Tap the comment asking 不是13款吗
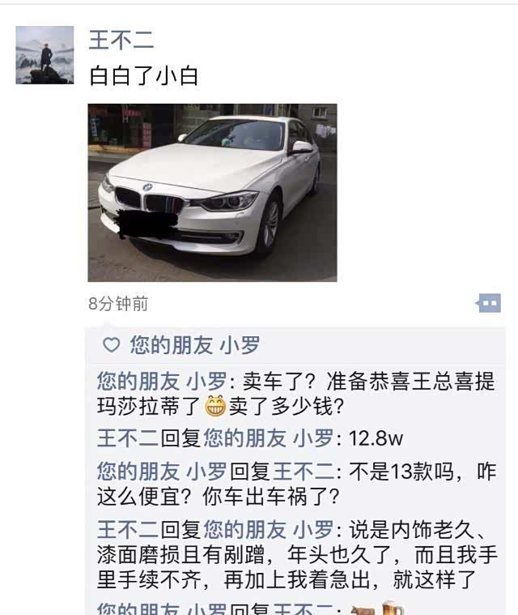 pyautogui.click(x=296, y=484)
